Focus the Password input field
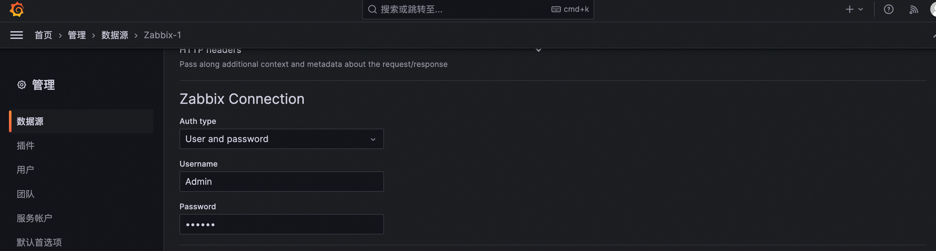Image resolution: width=936 pixels, height=251 pixels. click(281, 224)
